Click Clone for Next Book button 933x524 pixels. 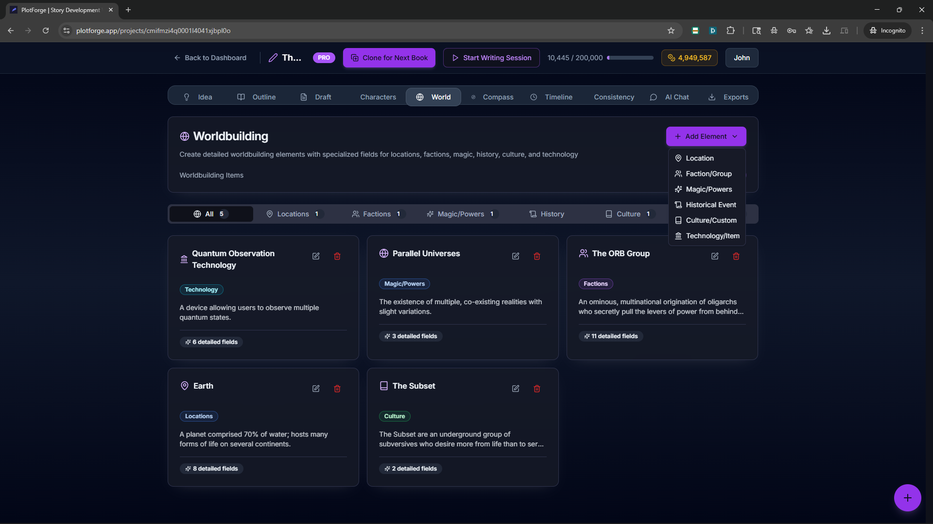pos(389,58)
